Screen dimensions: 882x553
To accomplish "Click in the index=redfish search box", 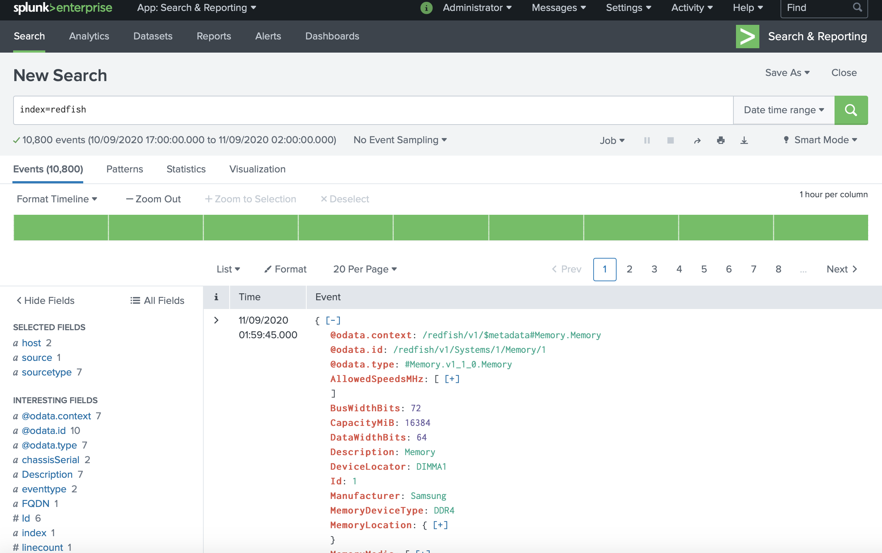I will point(373,110).
